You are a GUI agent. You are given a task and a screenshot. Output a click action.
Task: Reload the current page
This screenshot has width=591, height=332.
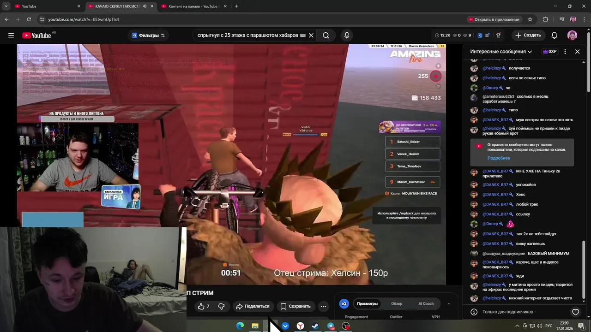(x=29, y=19)
